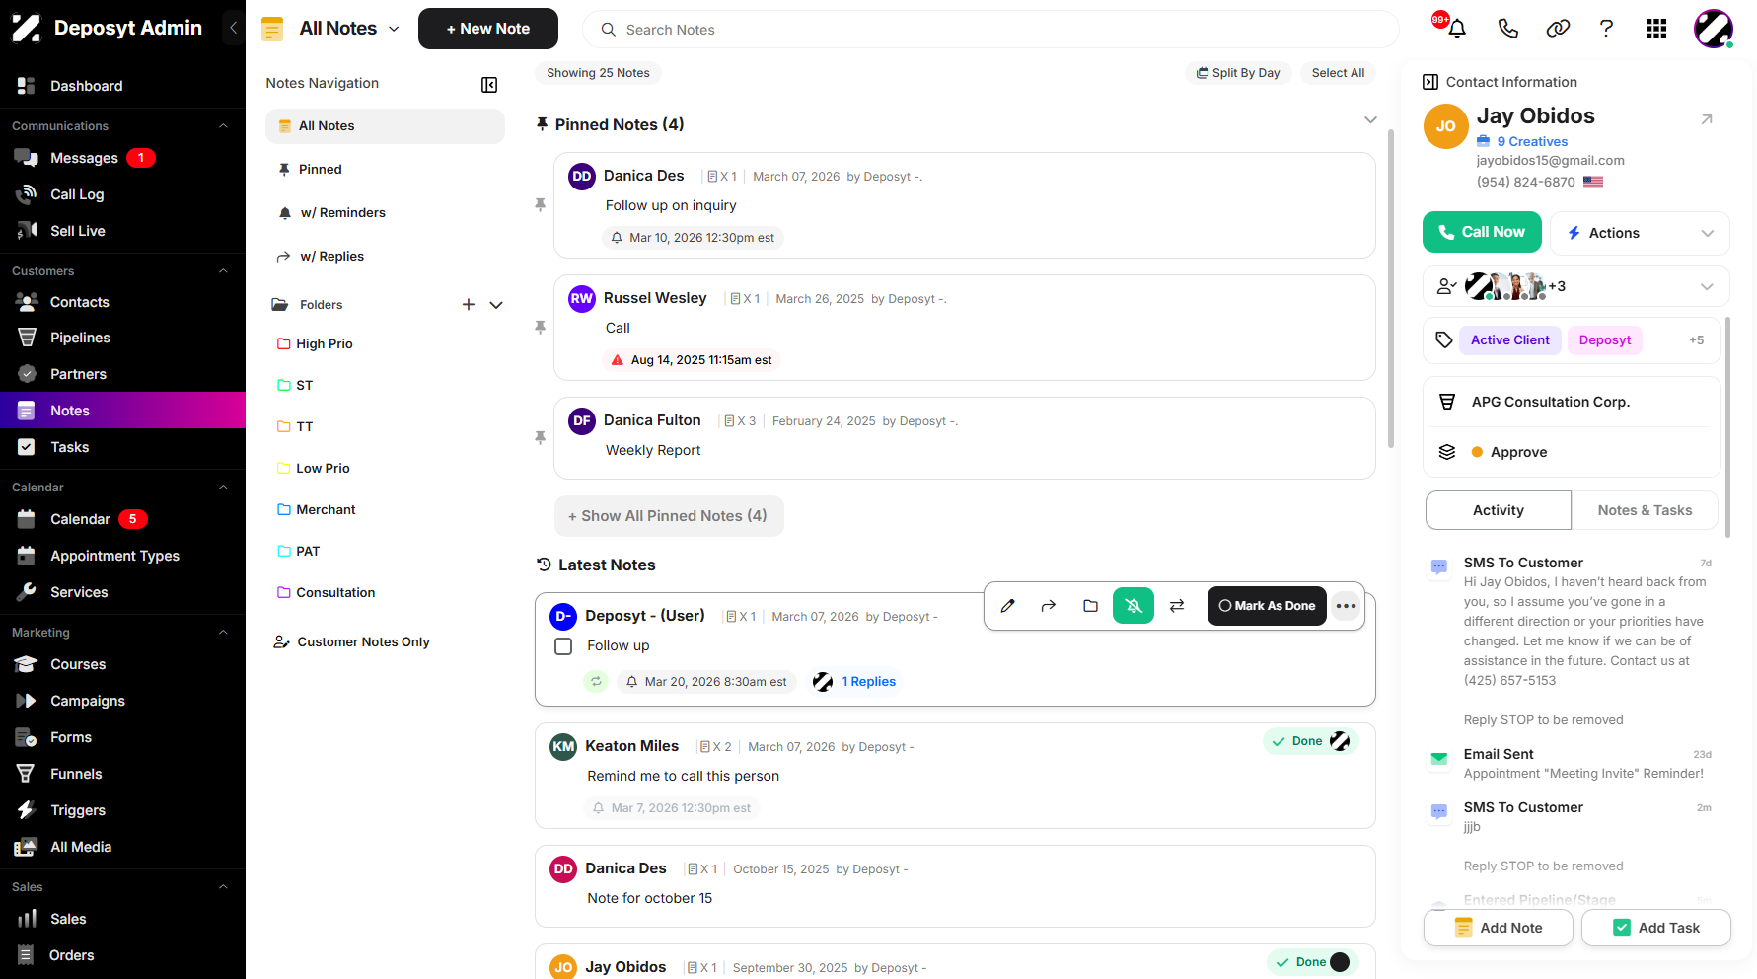This screenshot has height=979, width=1757.
Task: Open the 1 Replies link
Action: tap(868, 682)
